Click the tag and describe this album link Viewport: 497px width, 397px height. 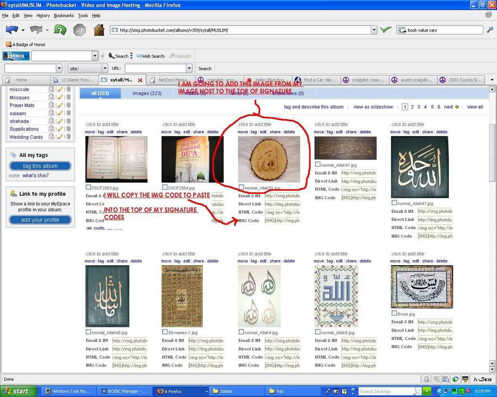314,107
